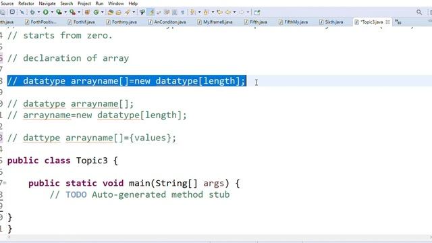This screenshot has height=243, width=432.
Task: Switch to the ForthPositiv... editor tab
Action: [x=40, y=22]
